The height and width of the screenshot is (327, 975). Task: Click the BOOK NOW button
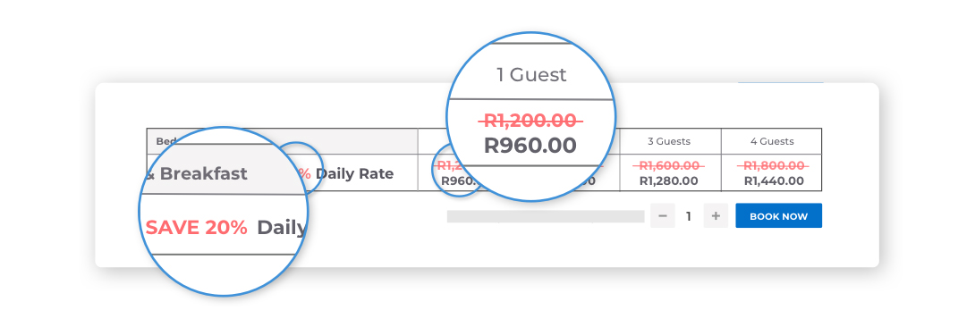pyautogui.click(x=778, y=216)
